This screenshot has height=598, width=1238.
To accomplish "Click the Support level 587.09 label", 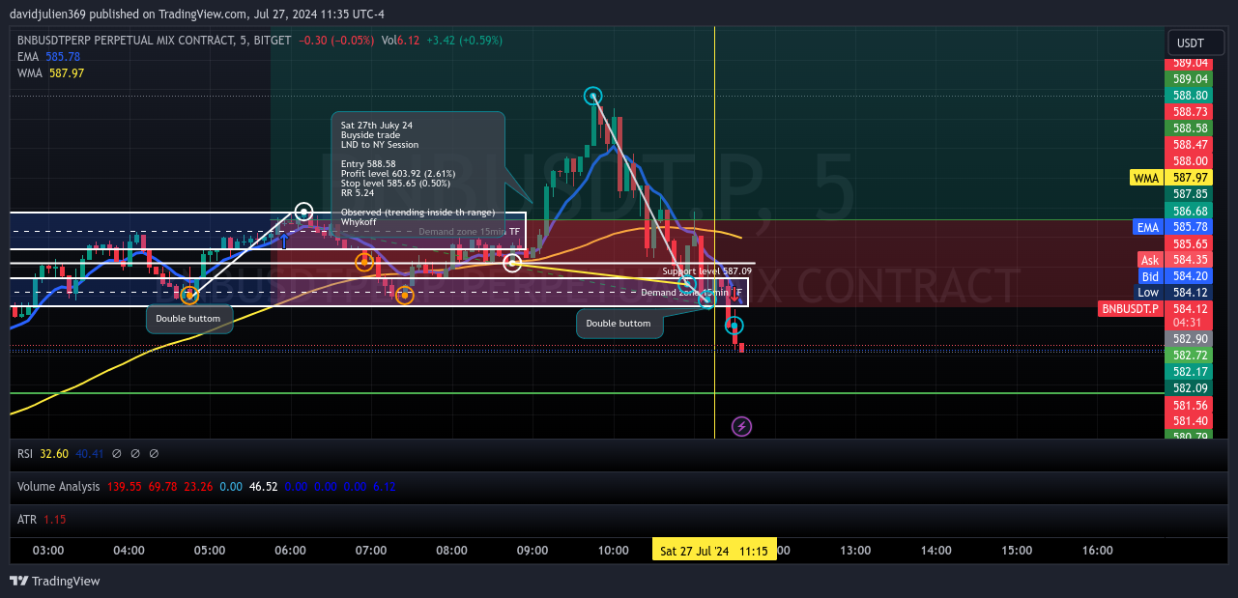I will [706, 271].
